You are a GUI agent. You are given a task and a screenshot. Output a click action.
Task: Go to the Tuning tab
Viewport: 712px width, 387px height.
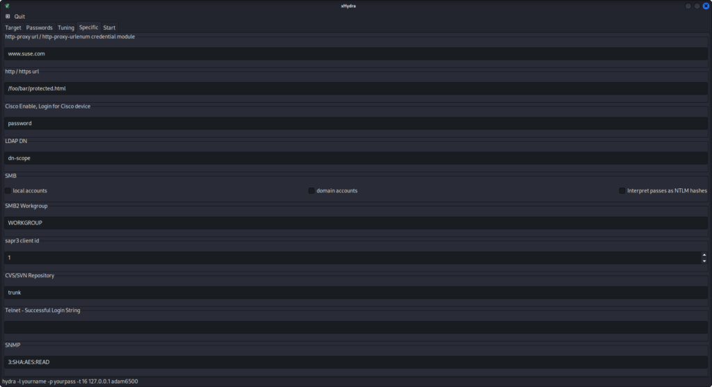66,28
